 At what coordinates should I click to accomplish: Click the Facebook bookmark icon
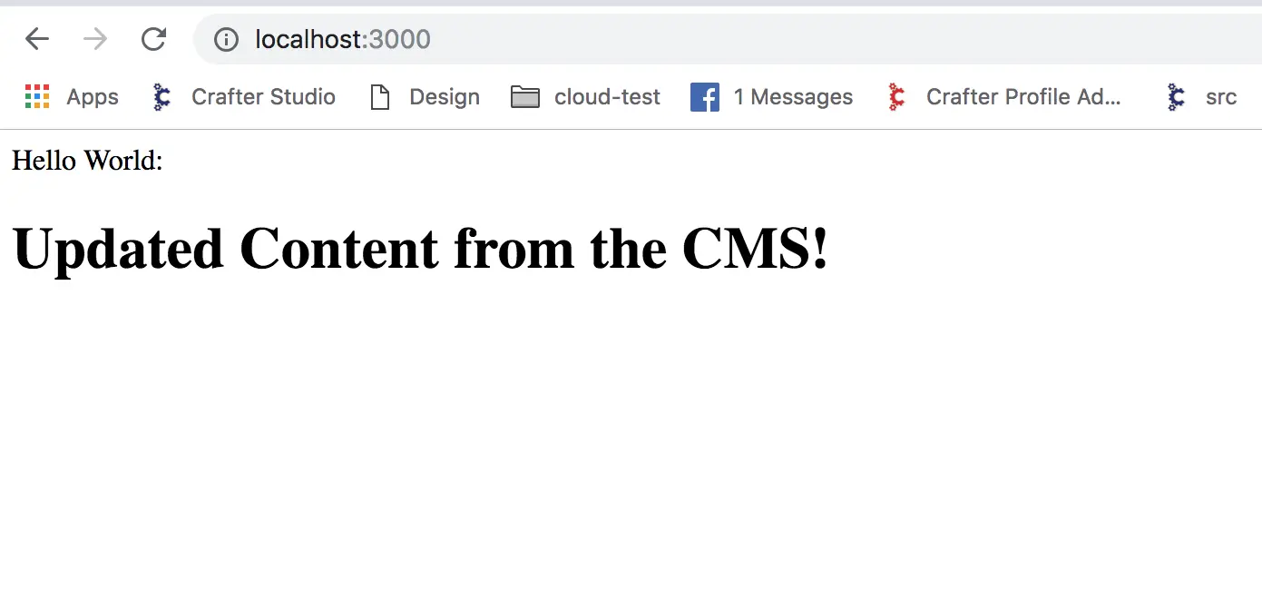point(705,97)
